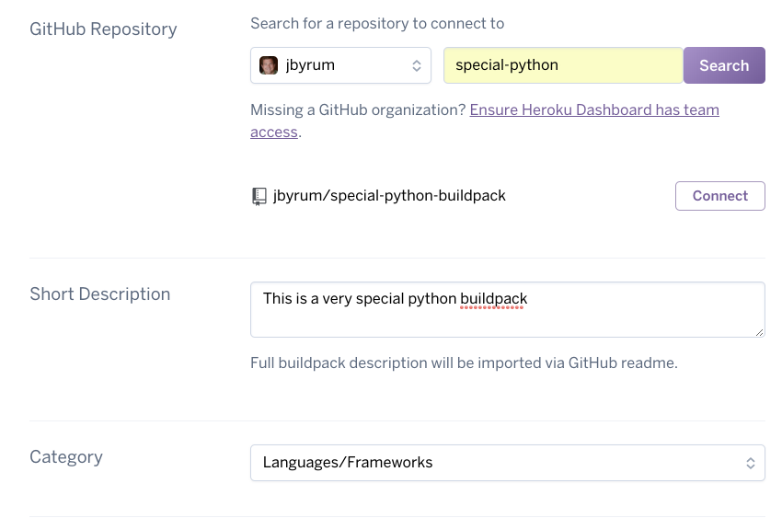Click the GitHub Repository section label
The width and height of the screenshot is (782, 518).
[x=103, y=29]
